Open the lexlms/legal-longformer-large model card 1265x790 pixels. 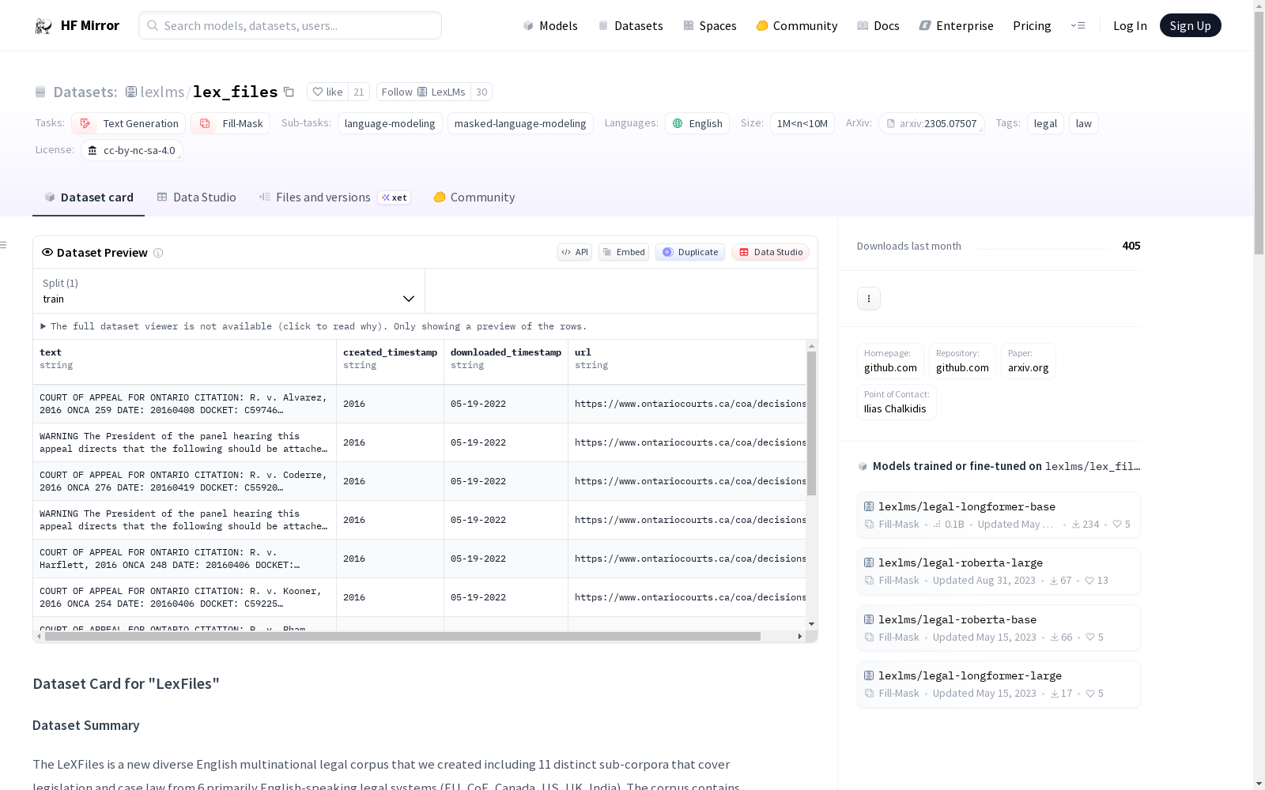tap(999, 684)
